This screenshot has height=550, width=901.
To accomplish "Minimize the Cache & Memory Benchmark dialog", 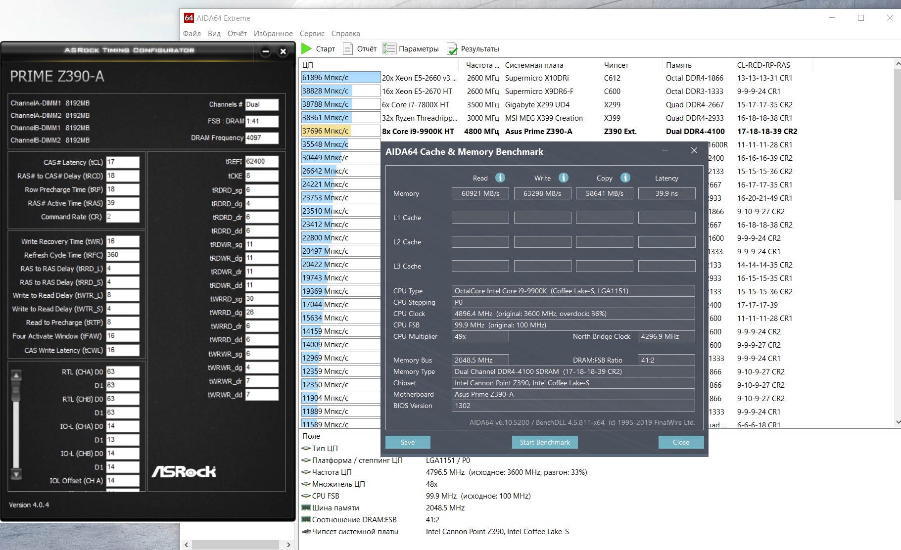I will 665,151.
